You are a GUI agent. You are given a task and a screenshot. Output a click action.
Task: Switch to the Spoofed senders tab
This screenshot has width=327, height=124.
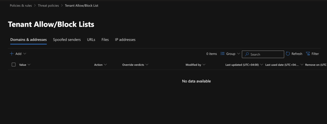pyautogui.click(x=67, y=40)
